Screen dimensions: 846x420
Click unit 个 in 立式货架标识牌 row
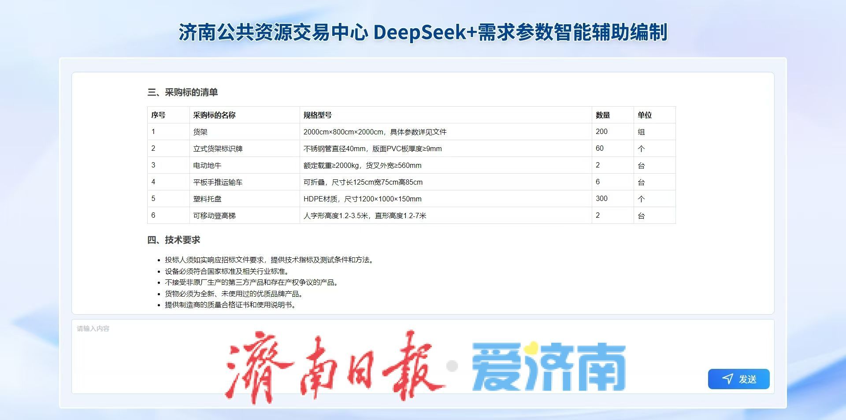tap(641, 149)
